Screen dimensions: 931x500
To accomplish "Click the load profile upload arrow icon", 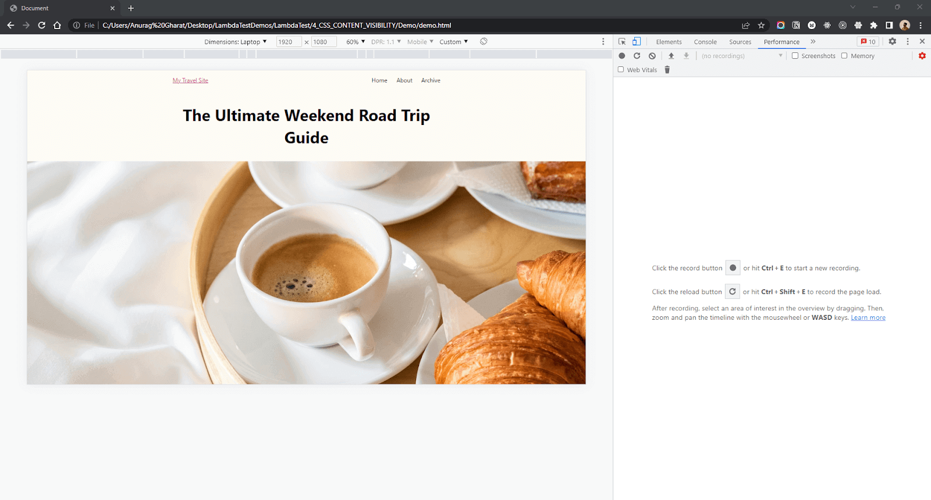I will click(x=671, y=56).
